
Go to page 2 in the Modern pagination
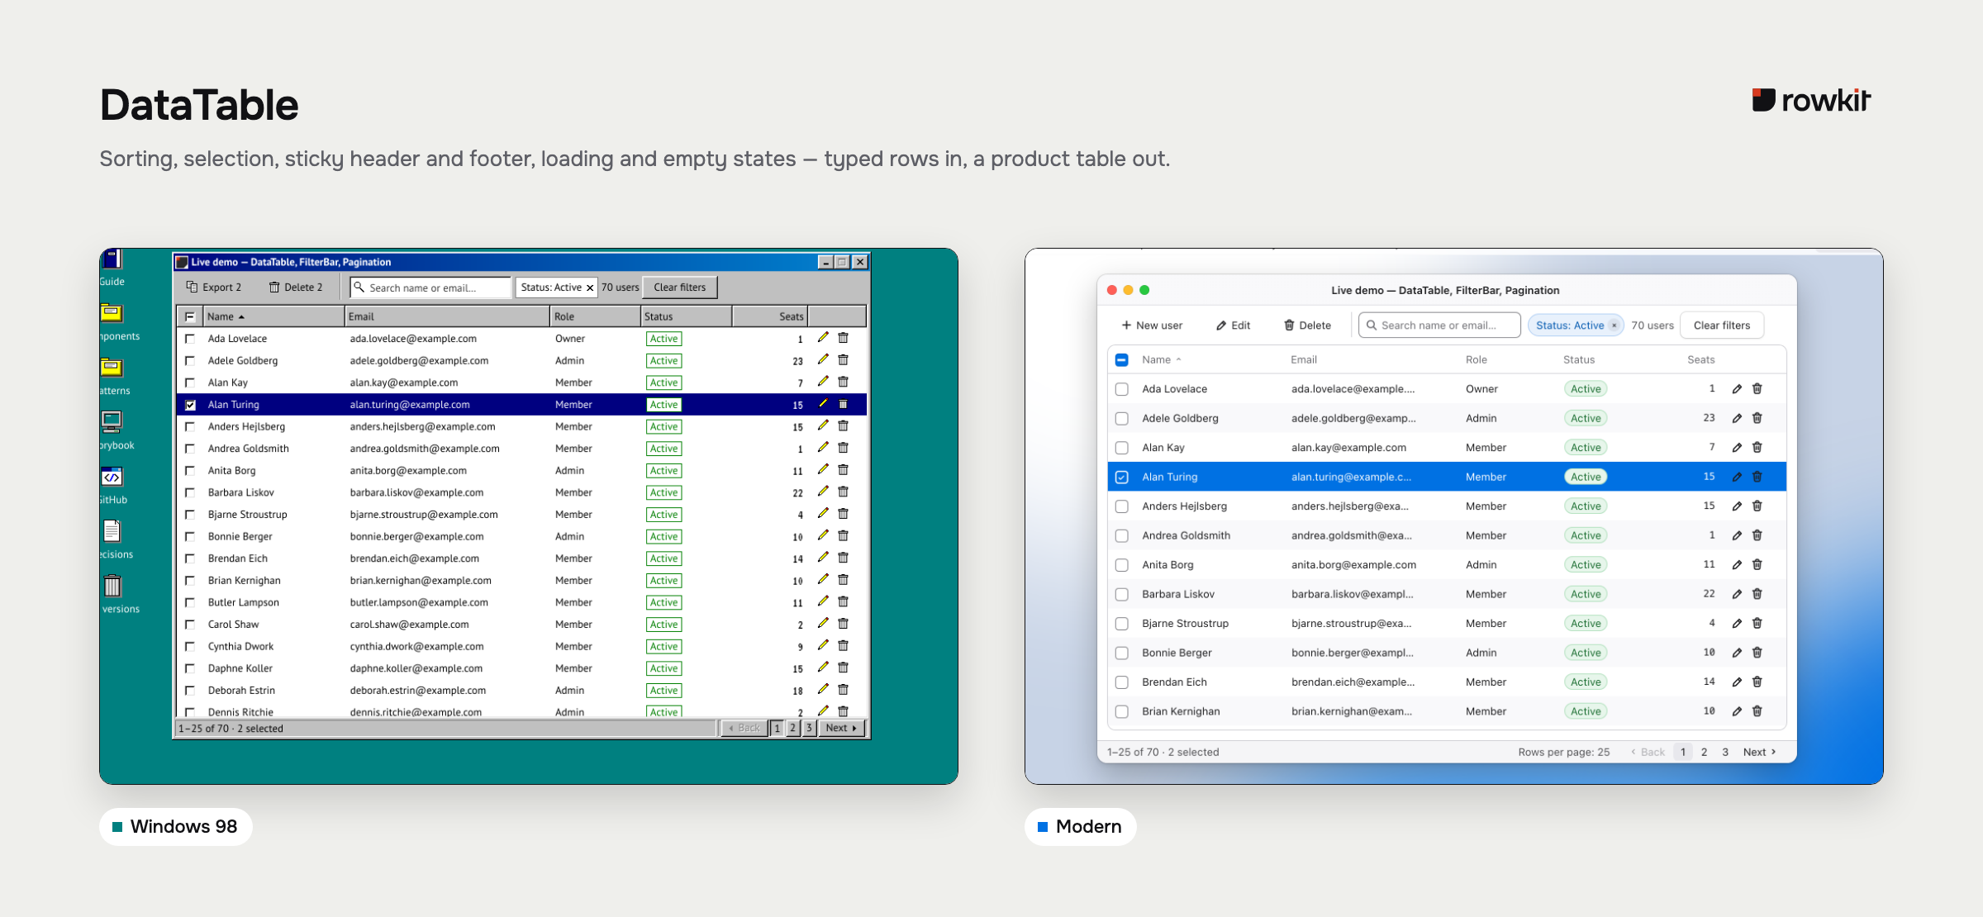click(1704, 752)
